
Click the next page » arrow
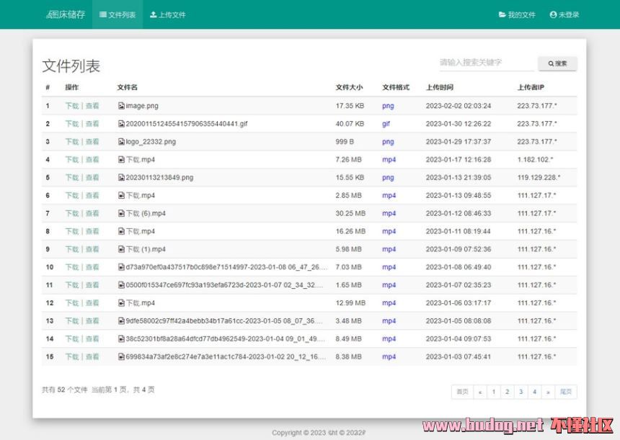[x=548, y=392]
